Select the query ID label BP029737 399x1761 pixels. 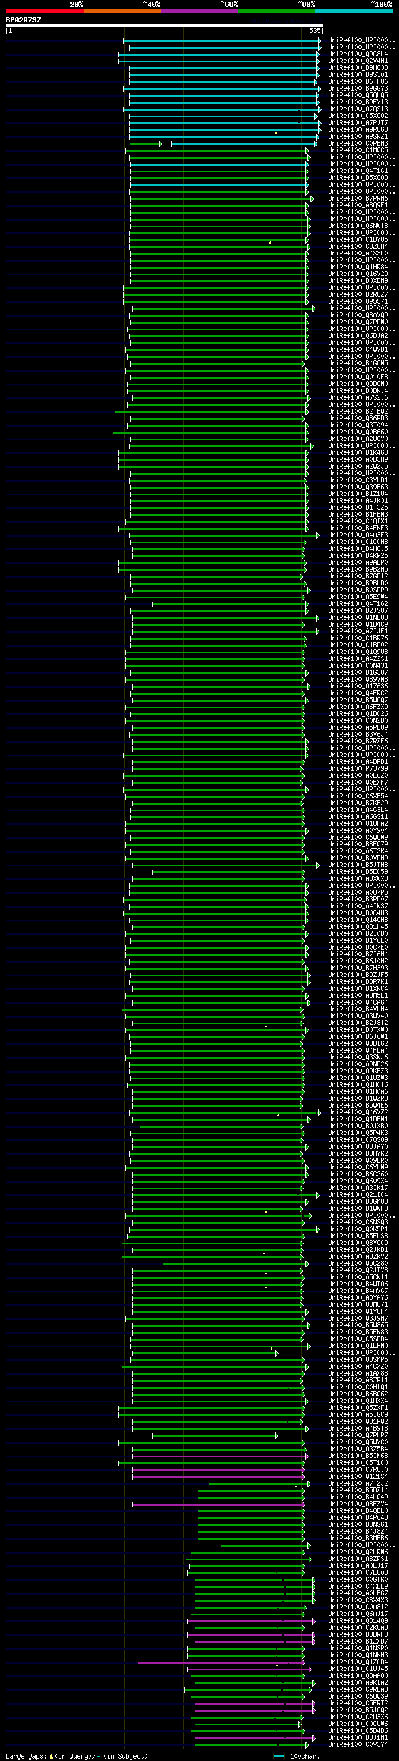pos(23,20)
